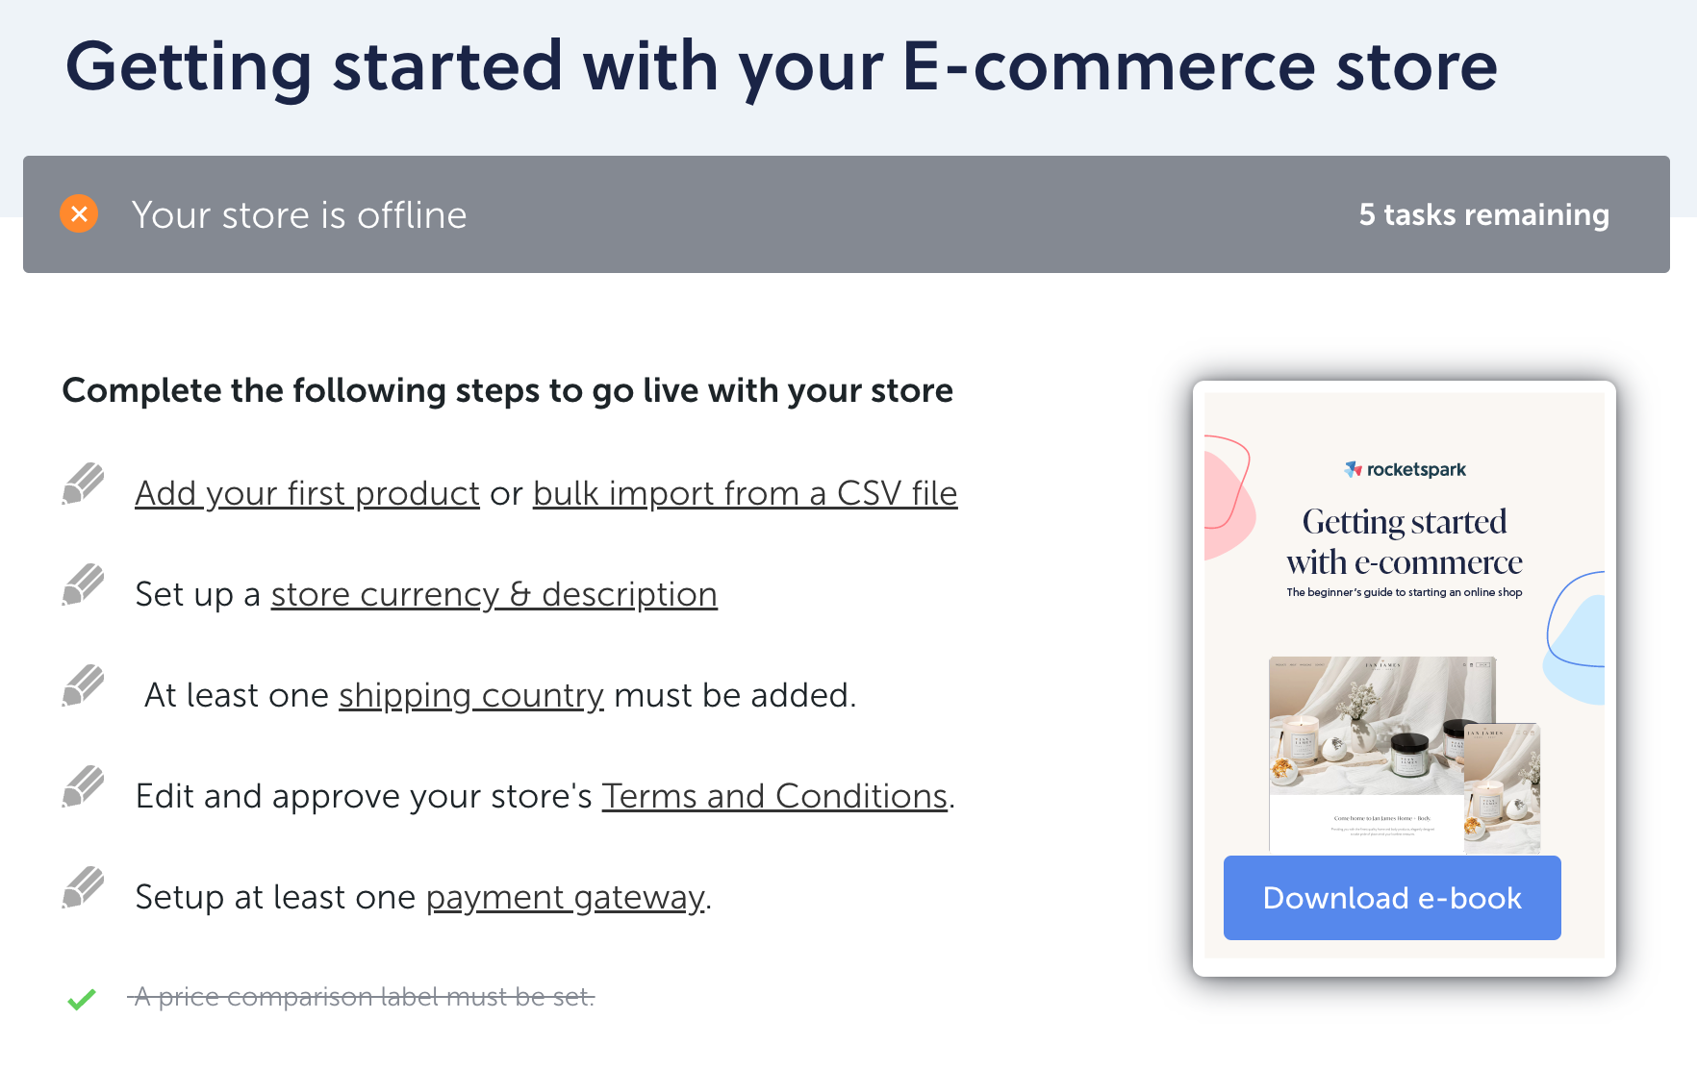Click the Download e-book button

pyautogui.click(x=1392, y=898)
